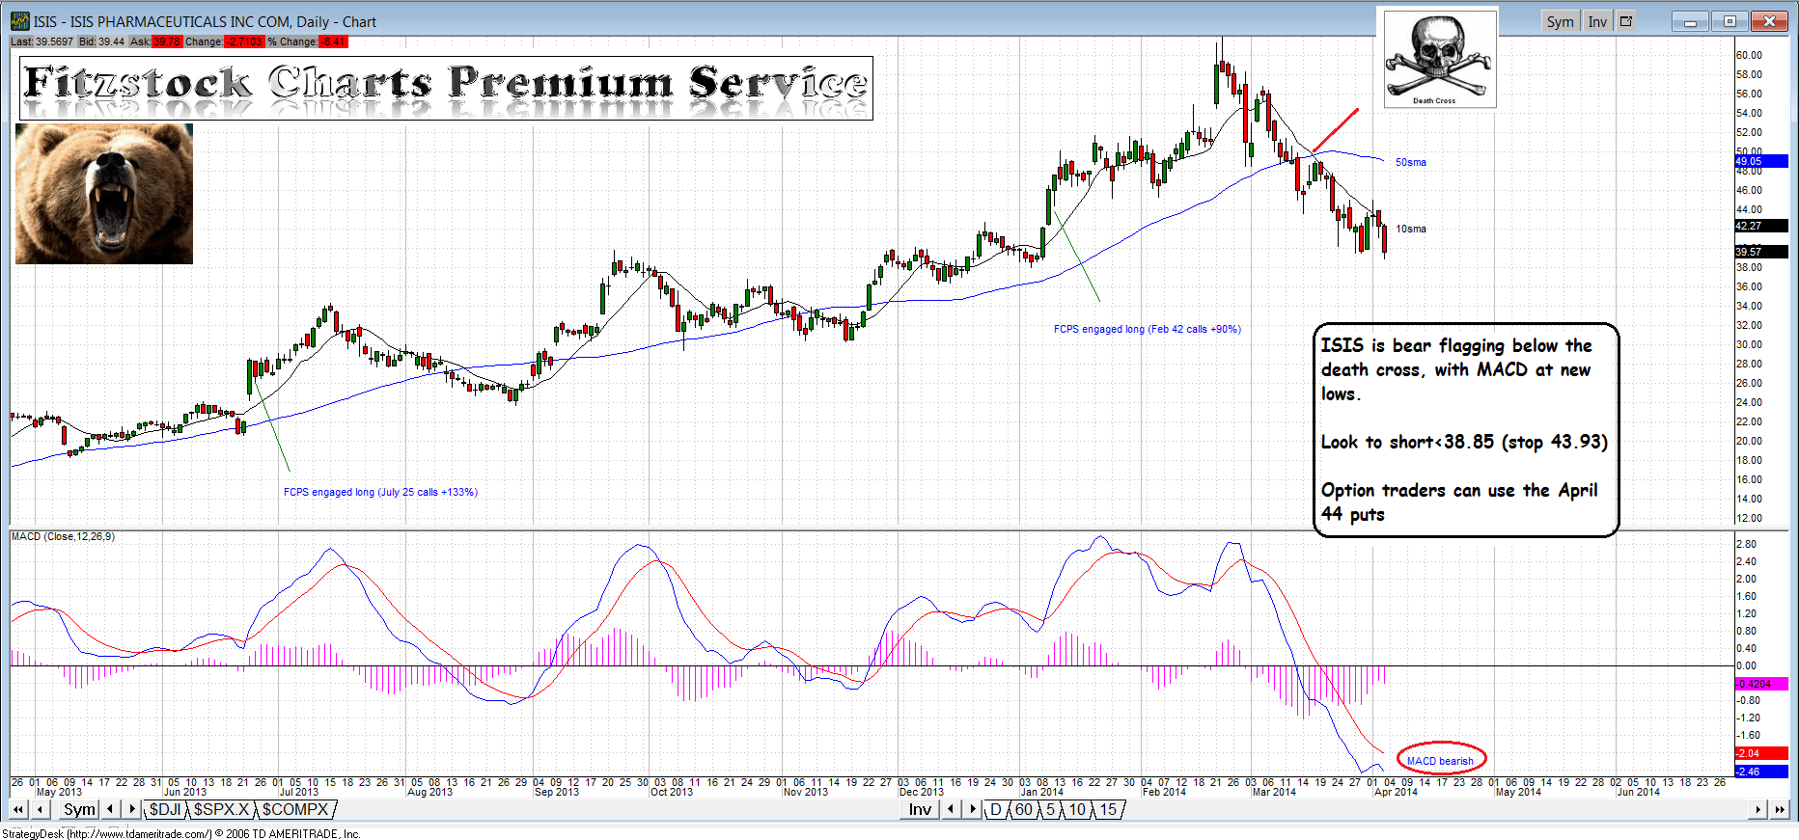Switch to the $SPX.X symbol tab
1799x840 pixels.
pos(222,810)
